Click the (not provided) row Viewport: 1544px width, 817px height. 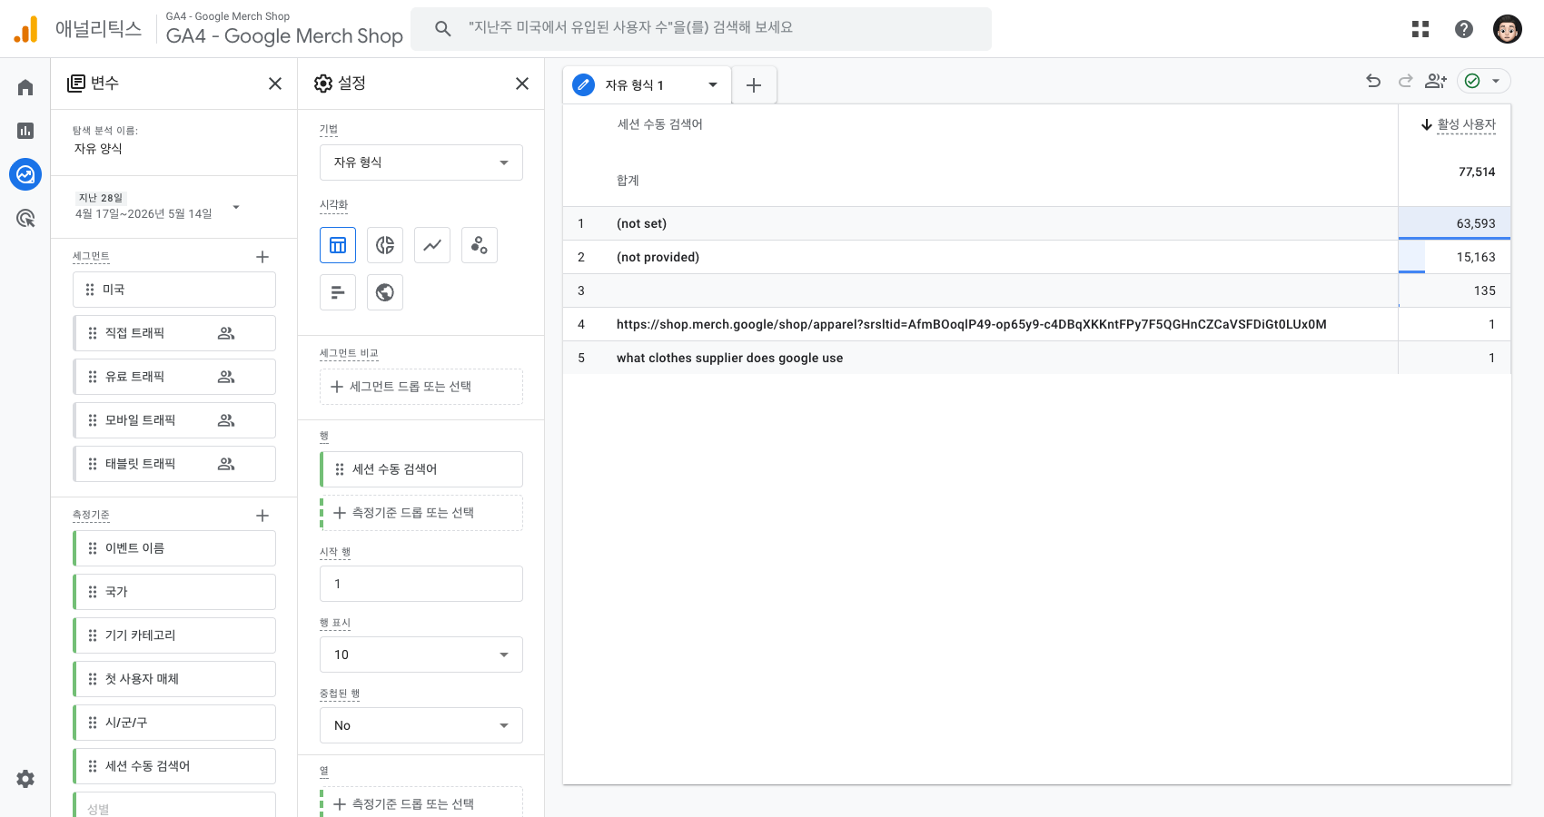pos(1036,257)
